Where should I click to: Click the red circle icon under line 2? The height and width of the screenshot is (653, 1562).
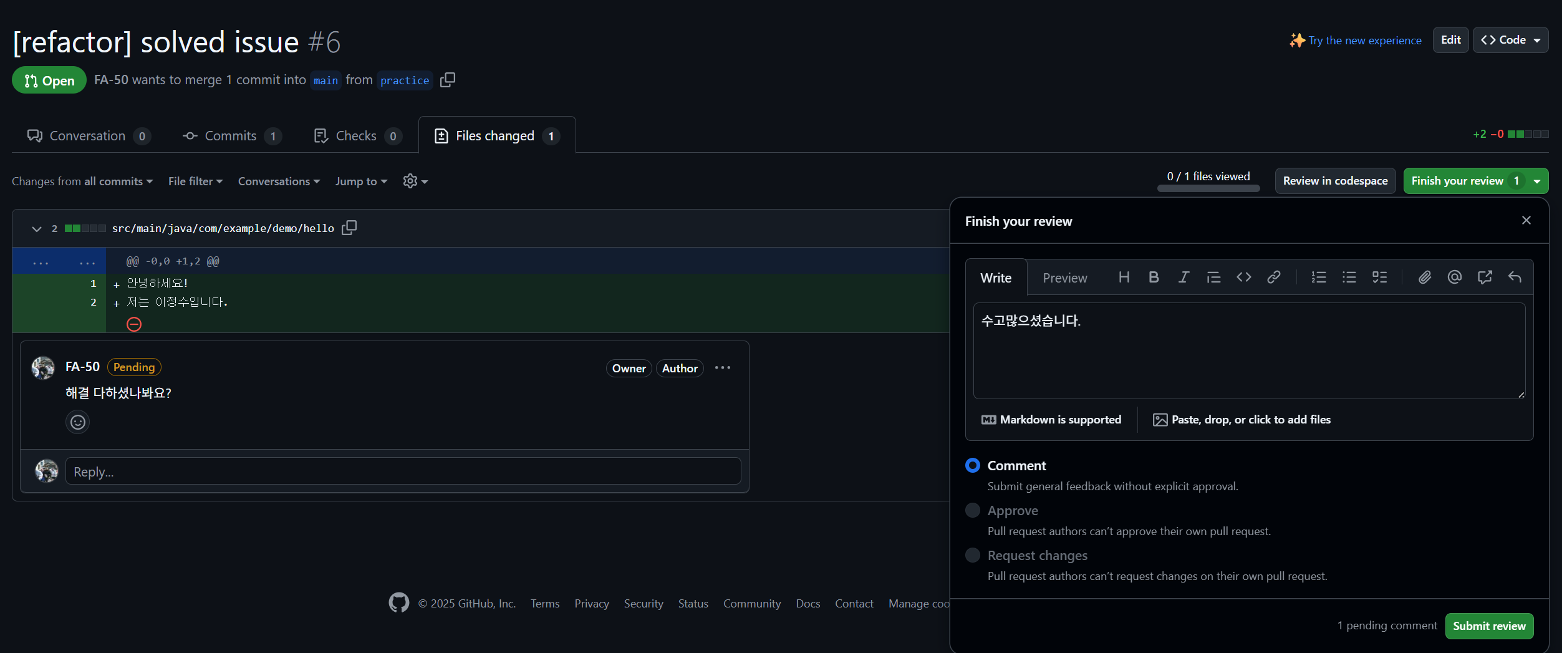pos(134,324)
